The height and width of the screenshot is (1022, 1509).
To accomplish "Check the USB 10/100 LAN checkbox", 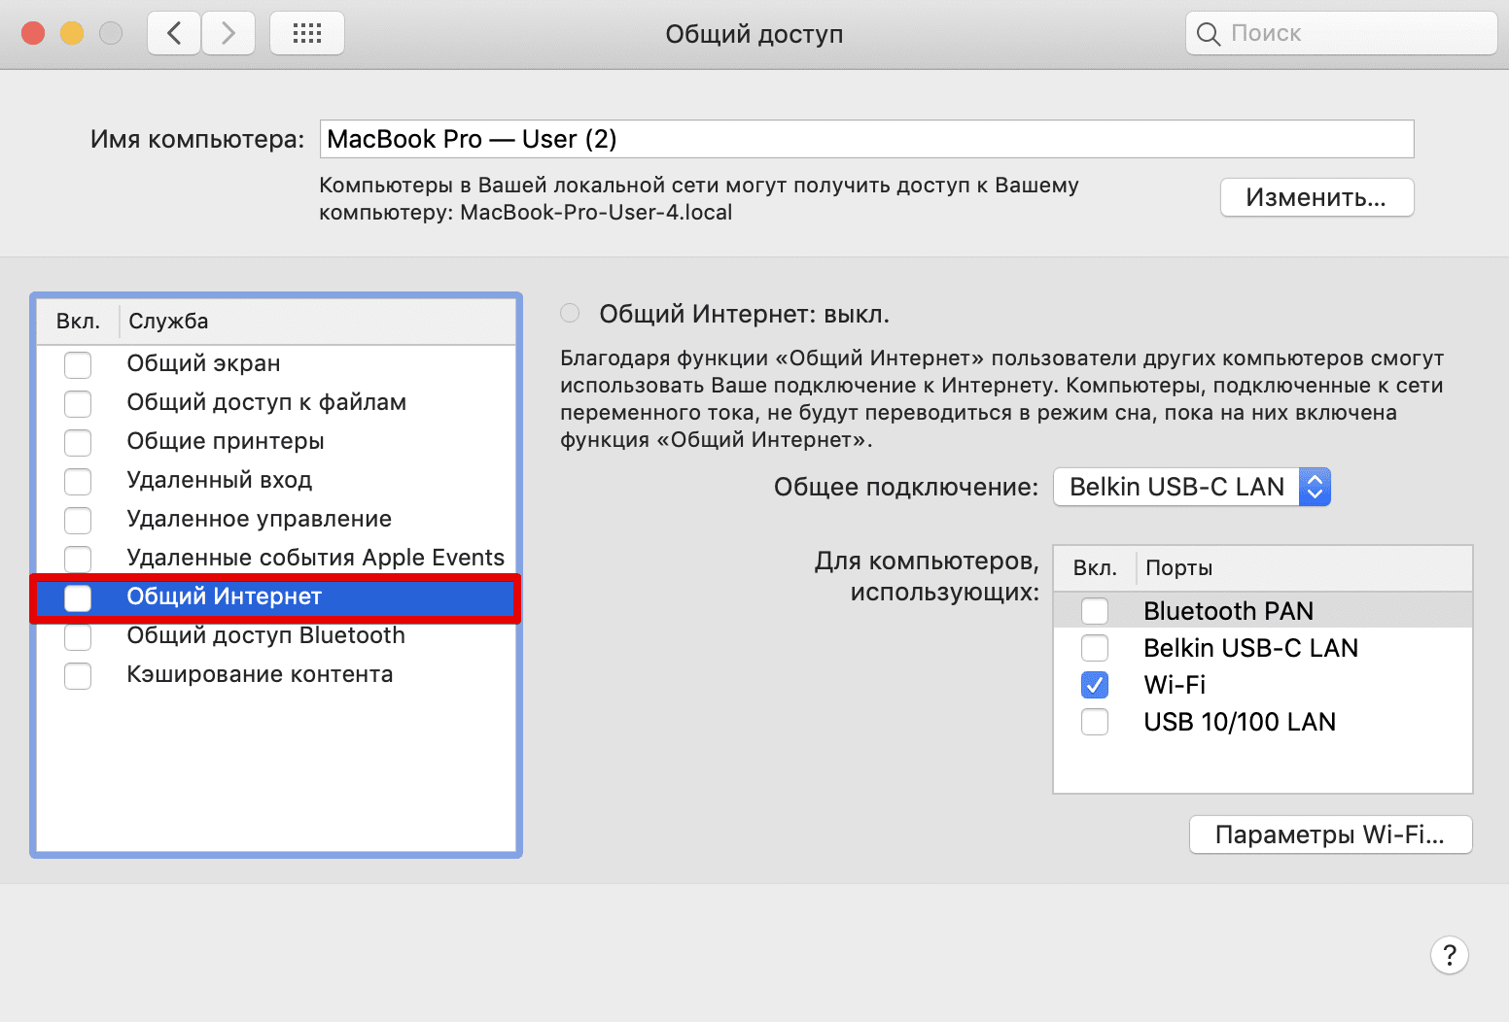I will coord(1095,722).
